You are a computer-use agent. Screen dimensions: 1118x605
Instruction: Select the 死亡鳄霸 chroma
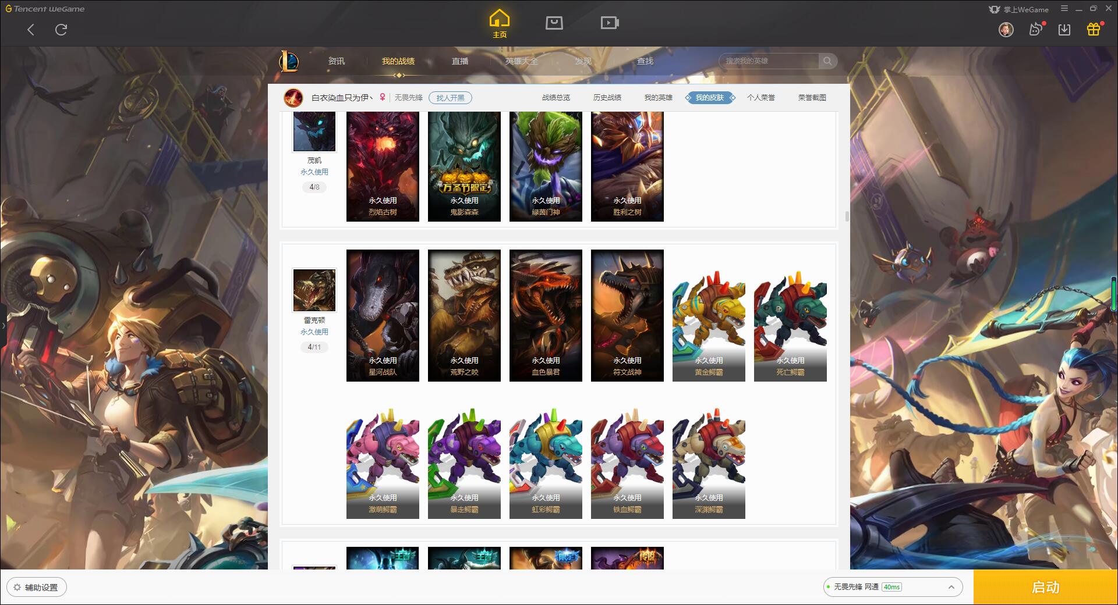pos(790,325)
